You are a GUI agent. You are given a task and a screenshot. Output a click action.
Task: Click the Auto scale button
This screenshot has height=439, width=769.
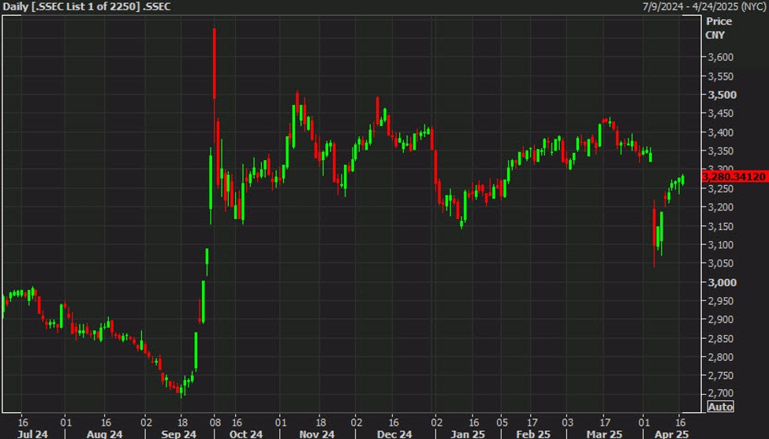tap(720, 407)
